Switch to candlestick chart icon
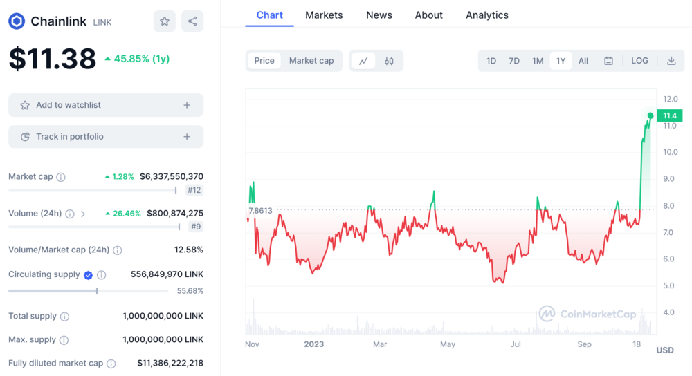The height and width of the screenshot is (376, 692). point(389,61)
